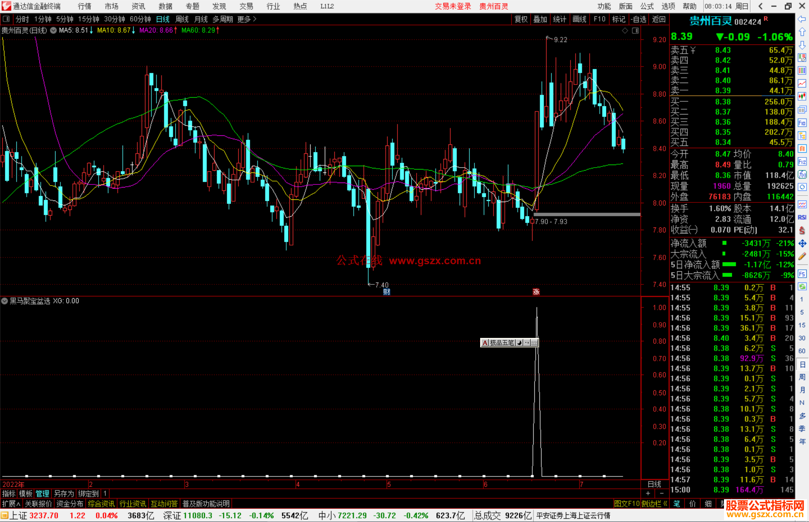
Task: Click the panel toggle icon left of 分时
Action: tap(6, 19)
